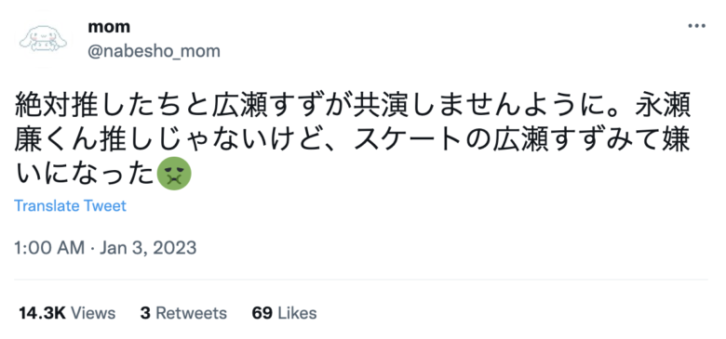View the 14.3K count number
This screenshot has width=726, height=339.
click(42, 313)
